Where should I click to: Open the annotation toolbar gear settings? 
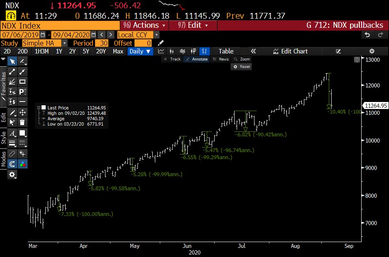click(12, 175)
